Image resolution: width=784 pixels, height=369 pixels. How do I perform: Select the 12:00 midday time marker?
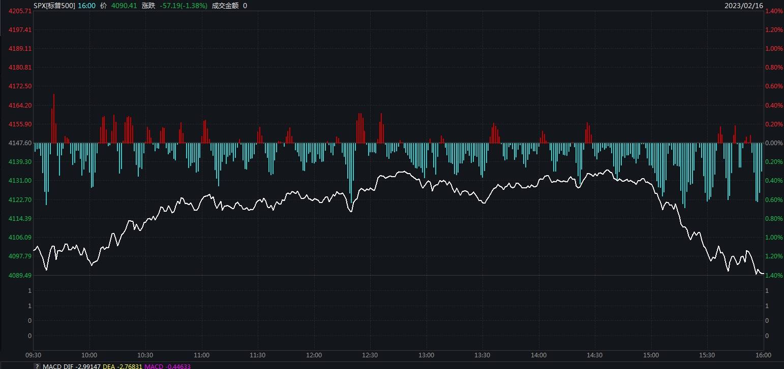[314, 355]
